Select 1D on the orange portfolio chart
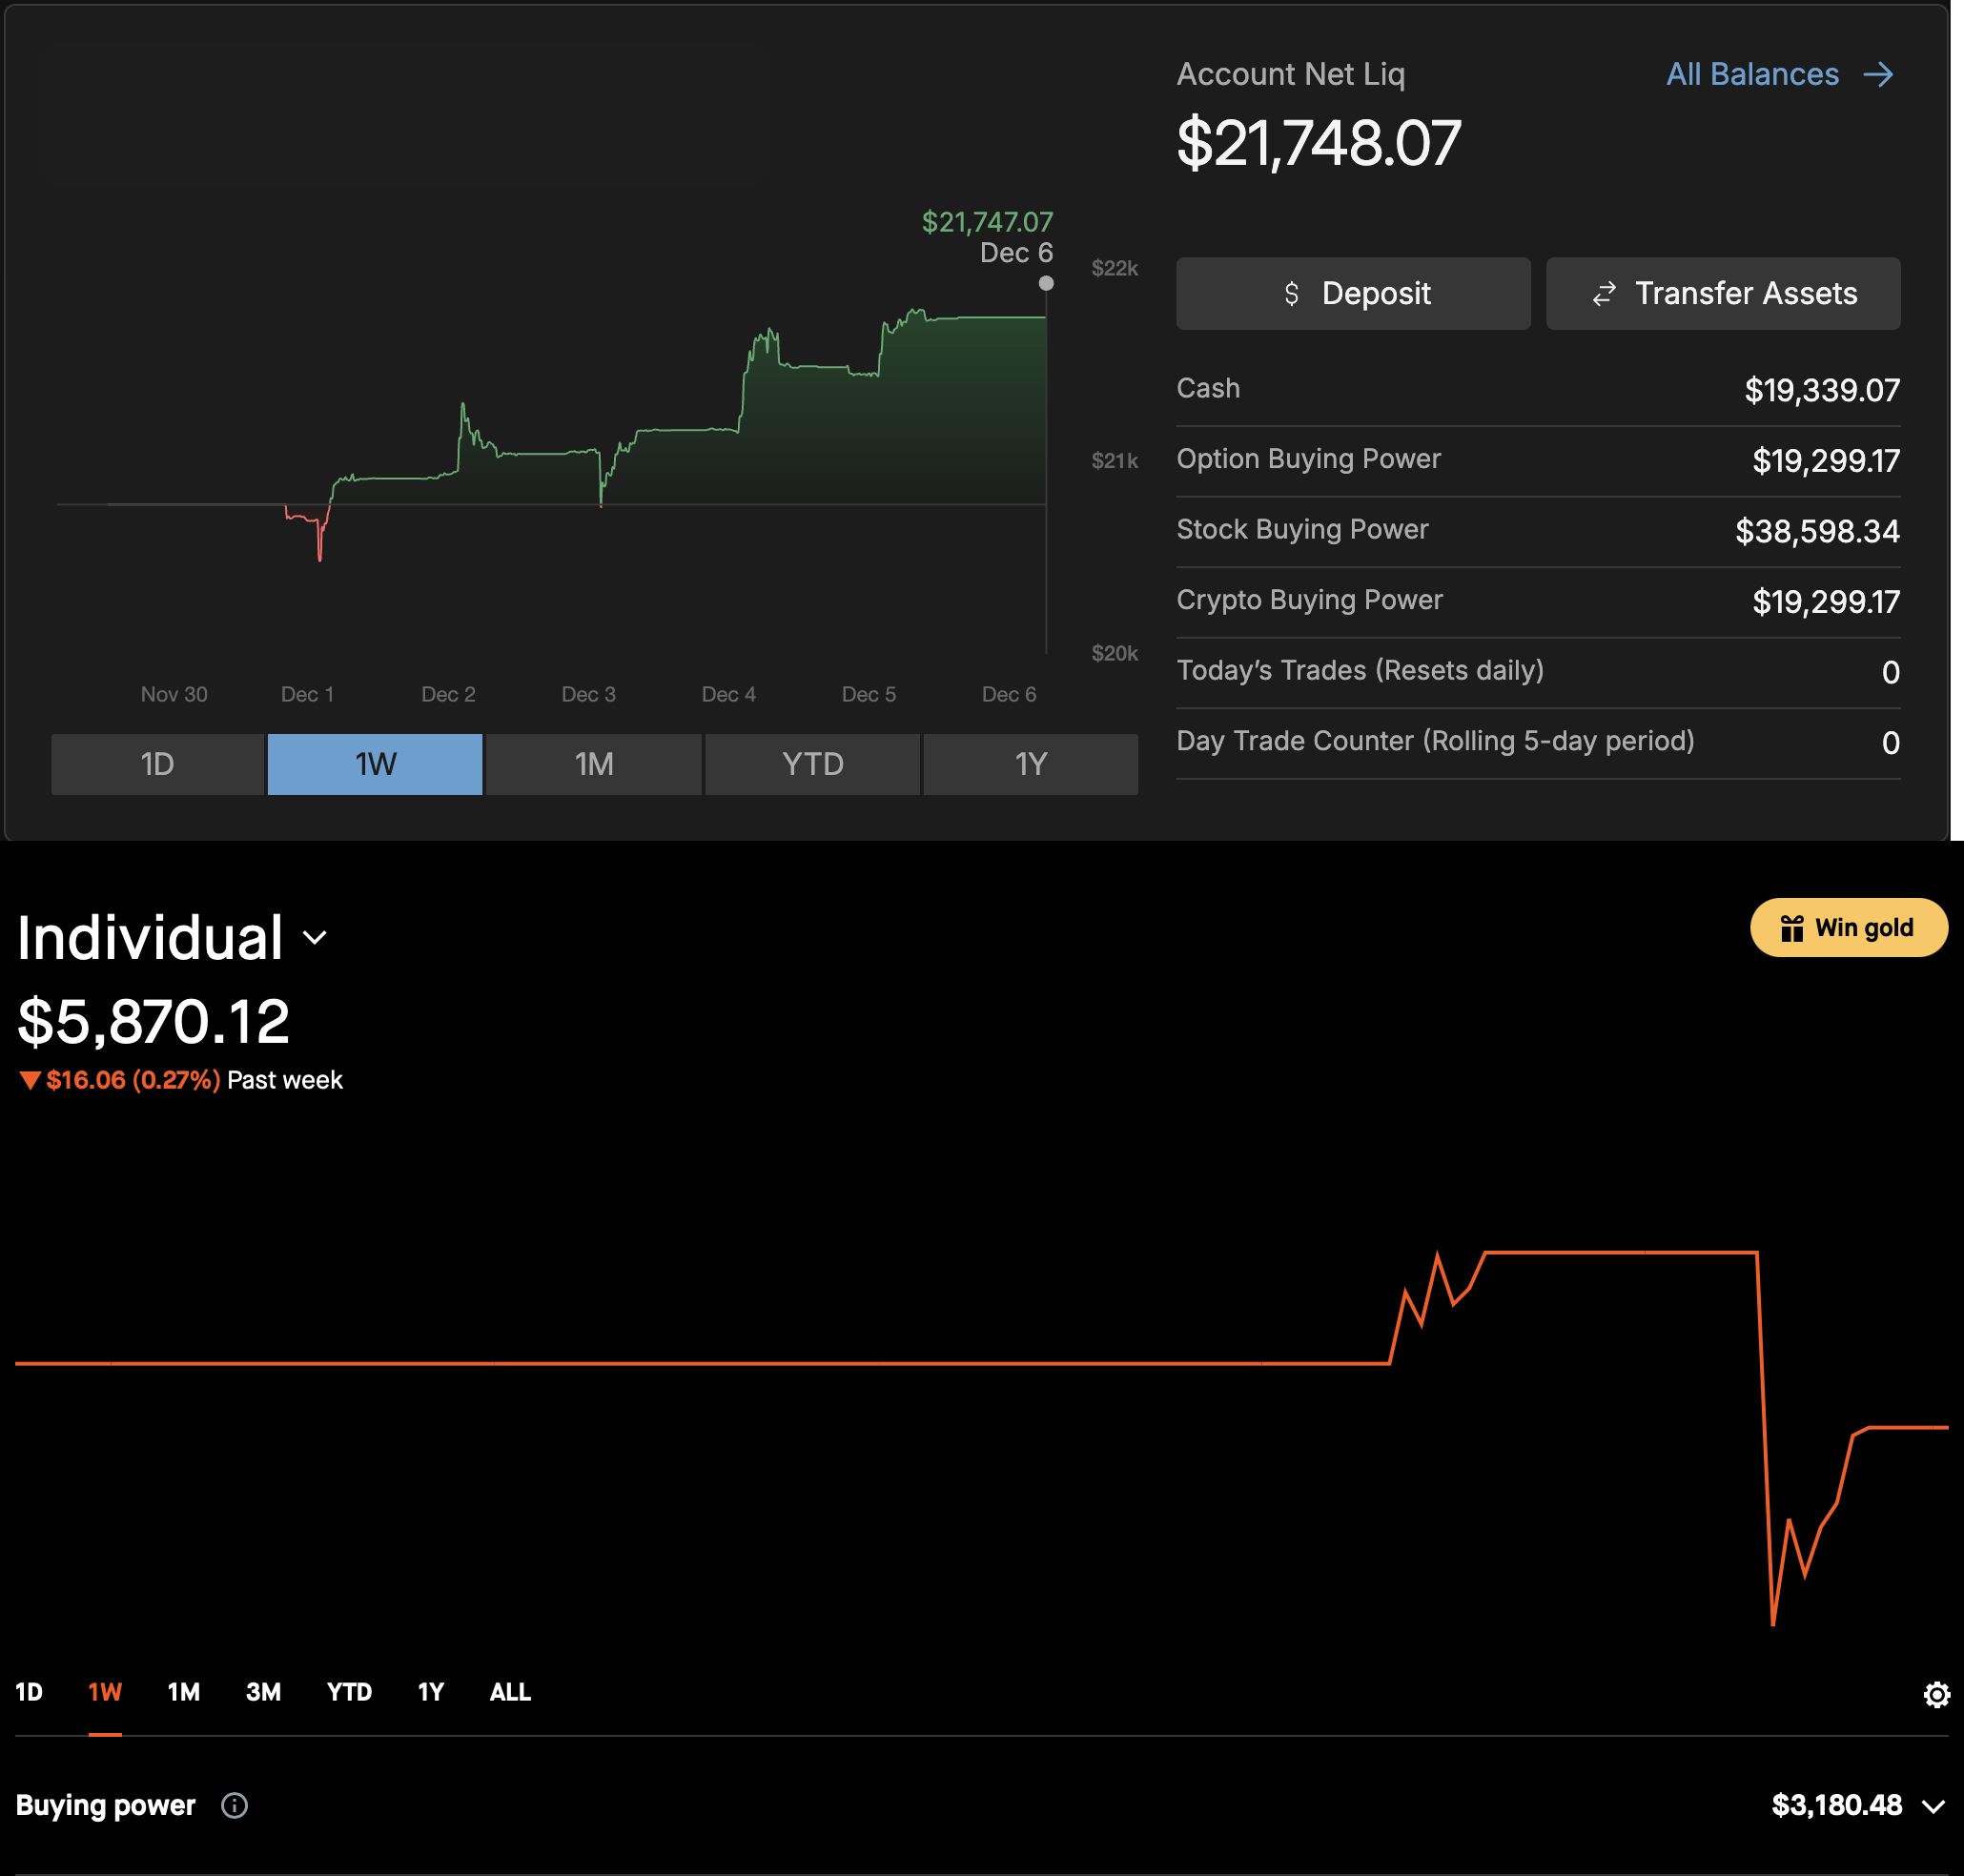Image resolution: width=1964 pixels, height=1876 pixels. [29, 1692]
